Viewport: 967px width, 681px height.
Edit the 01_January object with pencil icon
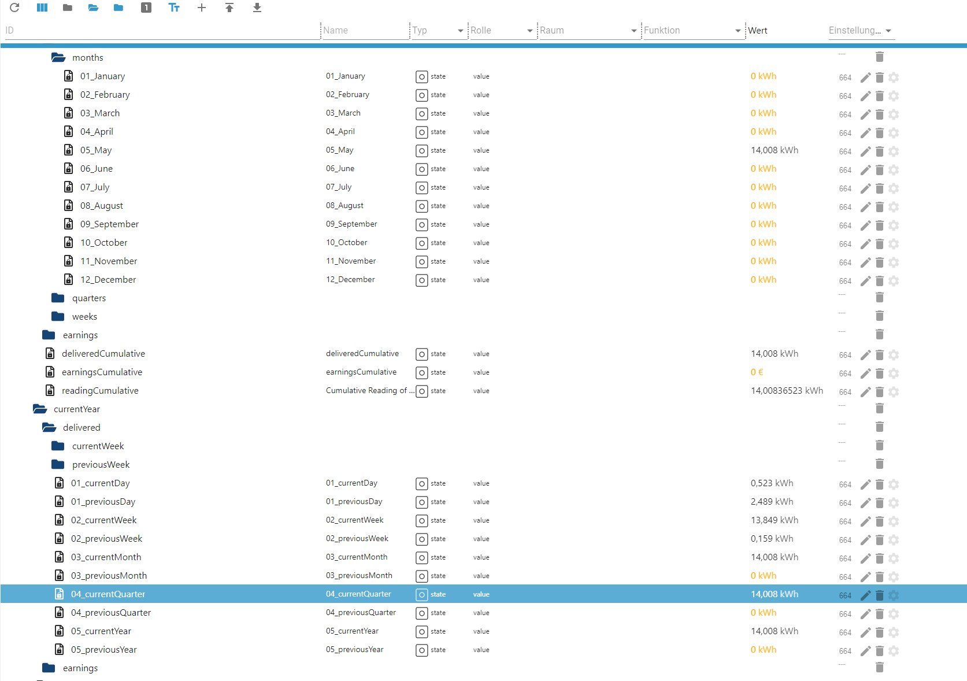point(865,77)
